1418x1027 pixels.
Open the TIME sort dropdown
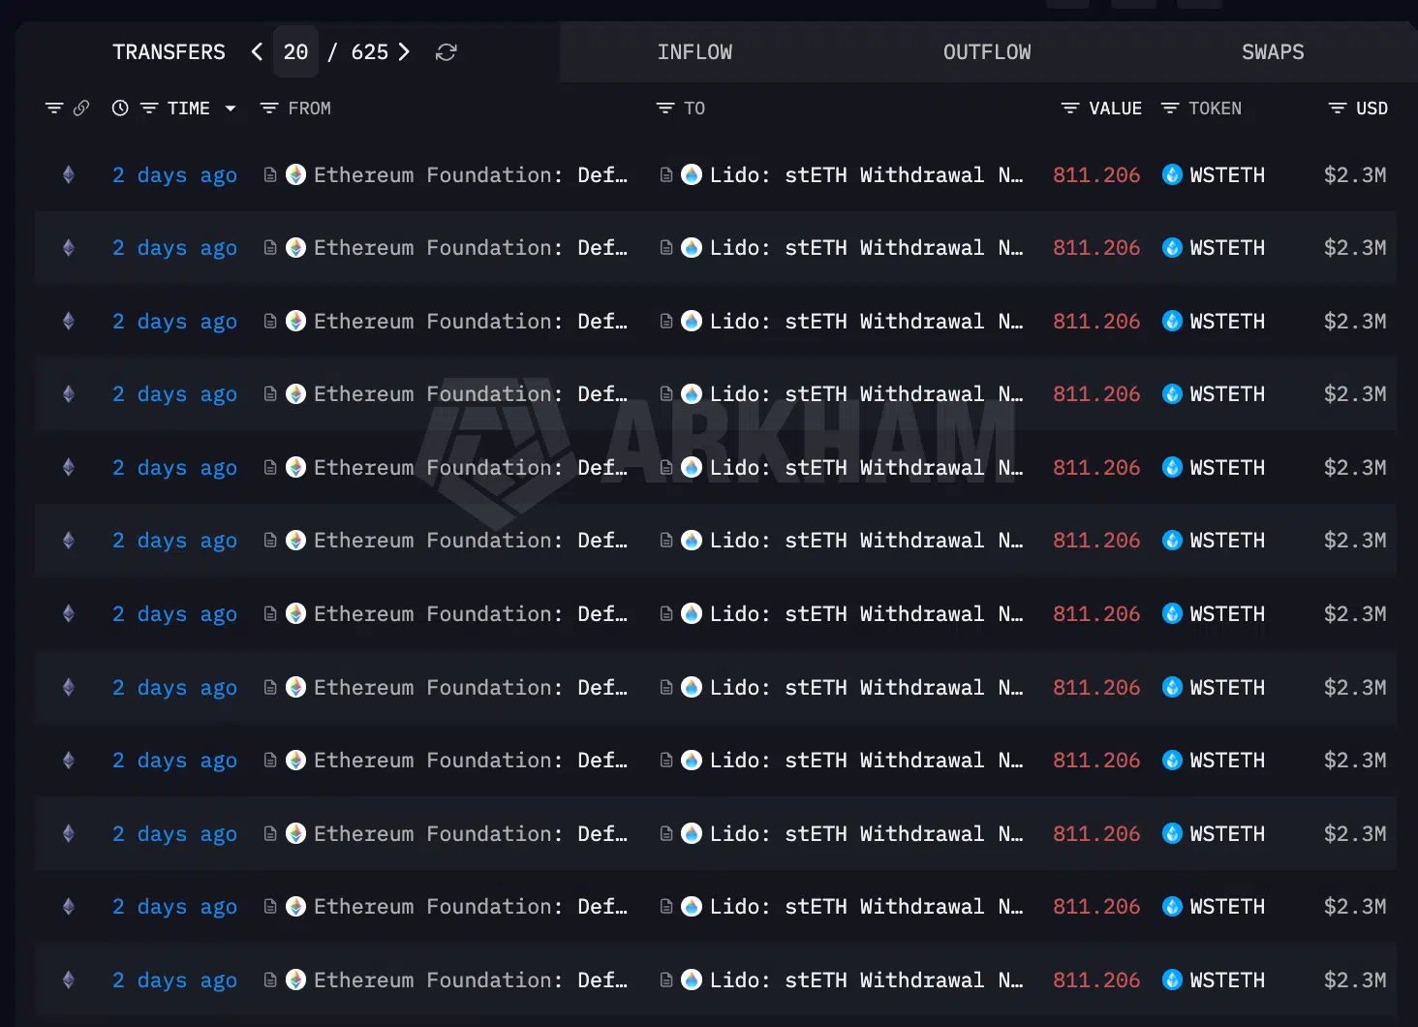click(x=231, y=108)
